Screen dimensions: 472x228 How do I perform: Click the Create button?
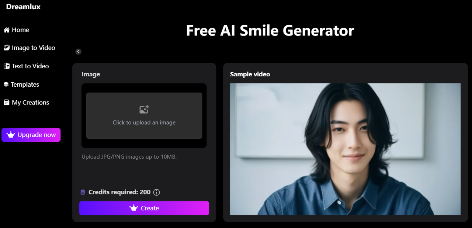click(x=144, y=208)
